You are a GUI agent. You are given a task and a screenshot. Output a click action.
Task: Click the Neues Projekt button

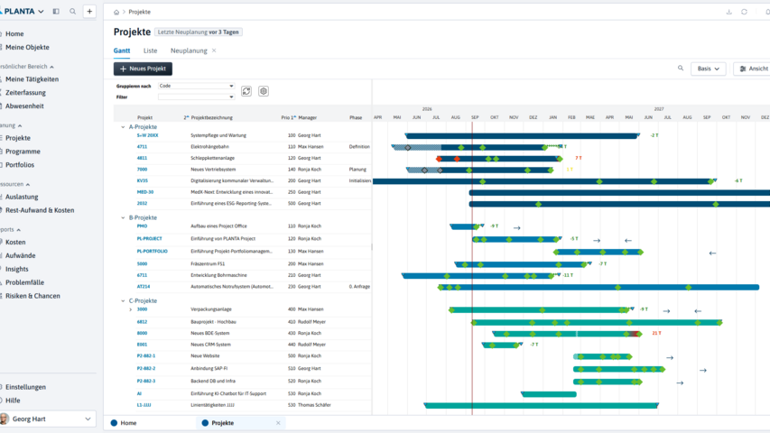143,69
